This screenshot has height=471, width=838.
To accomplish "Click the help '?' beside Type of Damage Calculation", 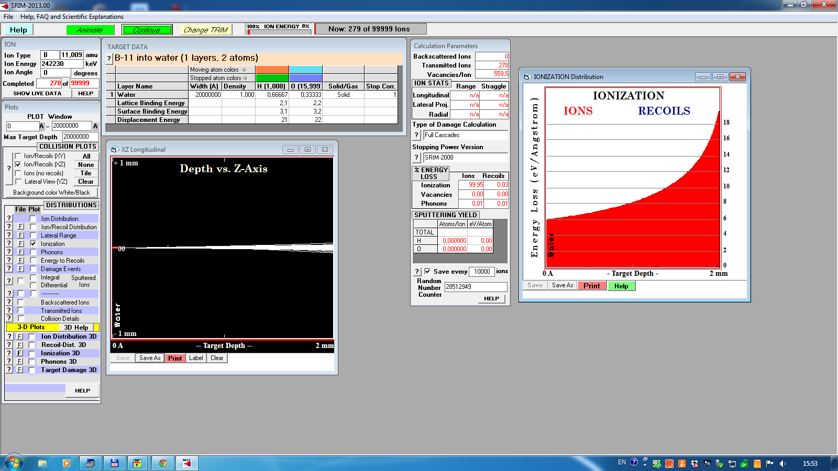I will click(x=417, y=135).
